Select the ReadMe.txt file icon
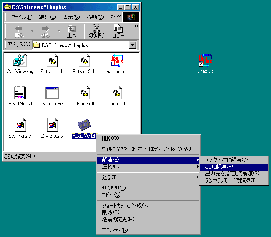The image size is (271, 237). [20, 93]
